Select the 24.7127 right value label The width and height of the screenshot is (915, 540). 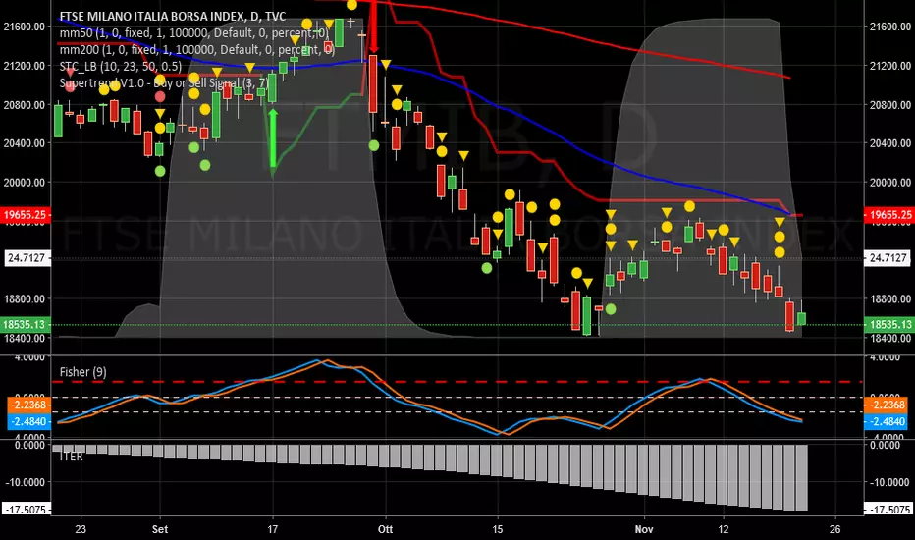887,258
